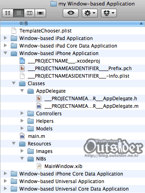Click Window-based iPhone Application folder icon

[x=14, y=54]
